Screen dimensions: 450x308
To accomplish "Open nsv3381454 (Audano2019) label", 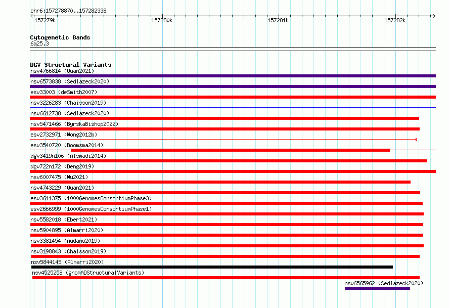I will pyautogui.click(x=65, y=241).
